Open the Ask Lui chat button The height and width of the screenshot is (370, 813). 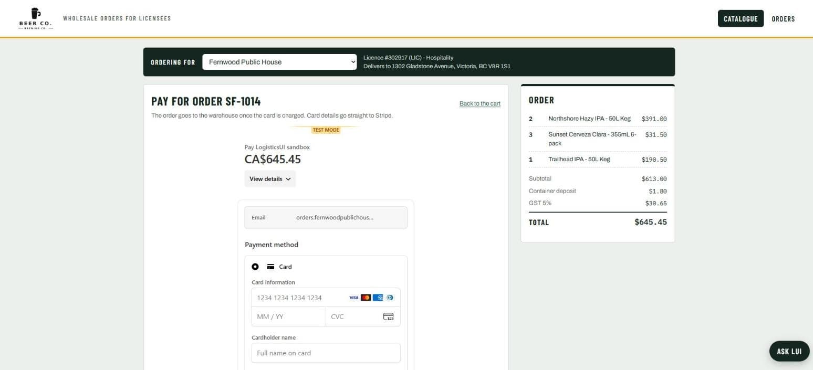tap(789, 352)
